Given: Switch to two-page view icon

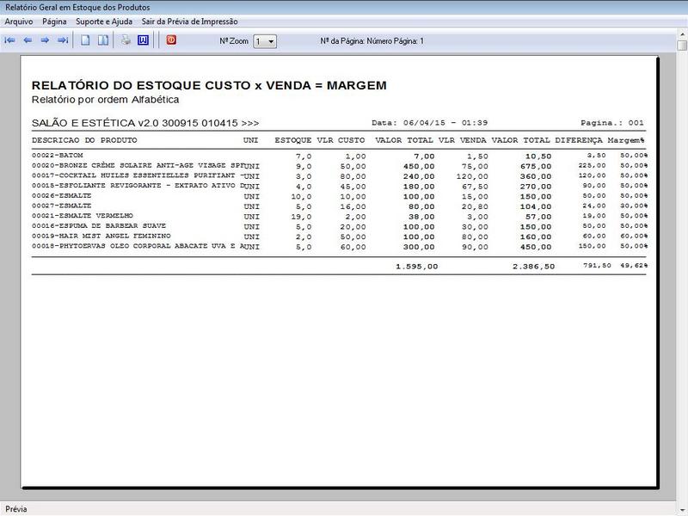Looking at the screenshot, I should [x=102, y=40].
